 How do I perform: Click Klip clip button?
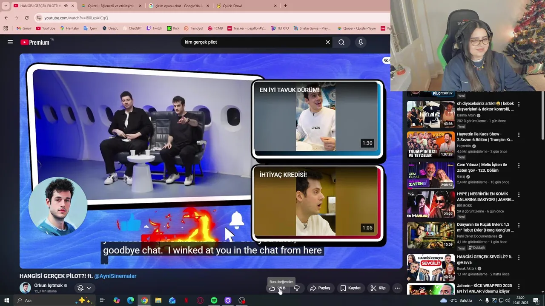pos(378,288)
